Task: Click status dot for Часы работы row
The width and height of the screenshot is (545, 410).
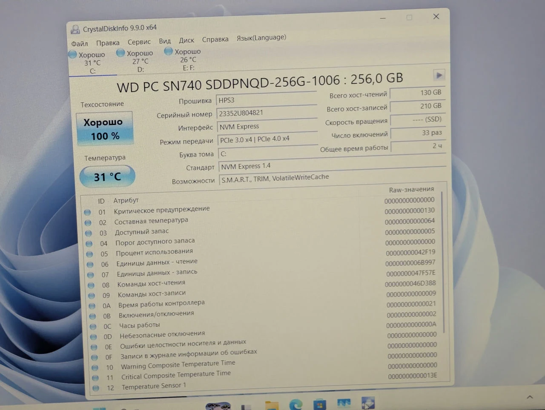Action: (93, 327)
